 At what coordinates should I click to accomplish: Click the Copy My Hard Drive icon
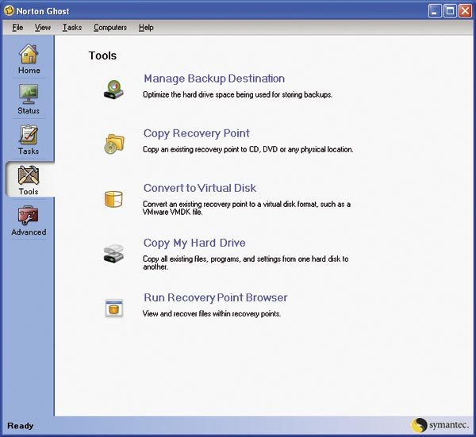tap(113, 253)
